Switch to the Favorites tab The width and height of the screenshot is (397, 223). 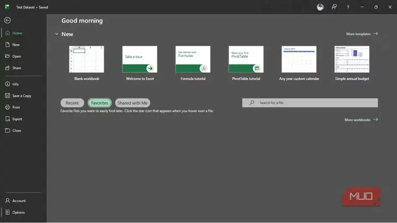point(100,103)
